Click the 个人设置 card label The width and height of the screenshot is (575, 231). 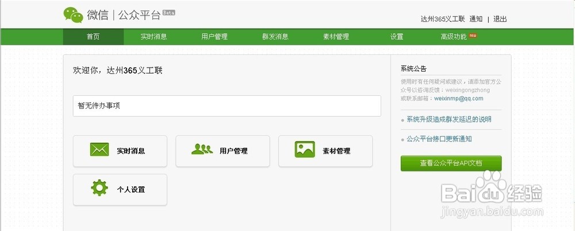(x=131, y=190)
